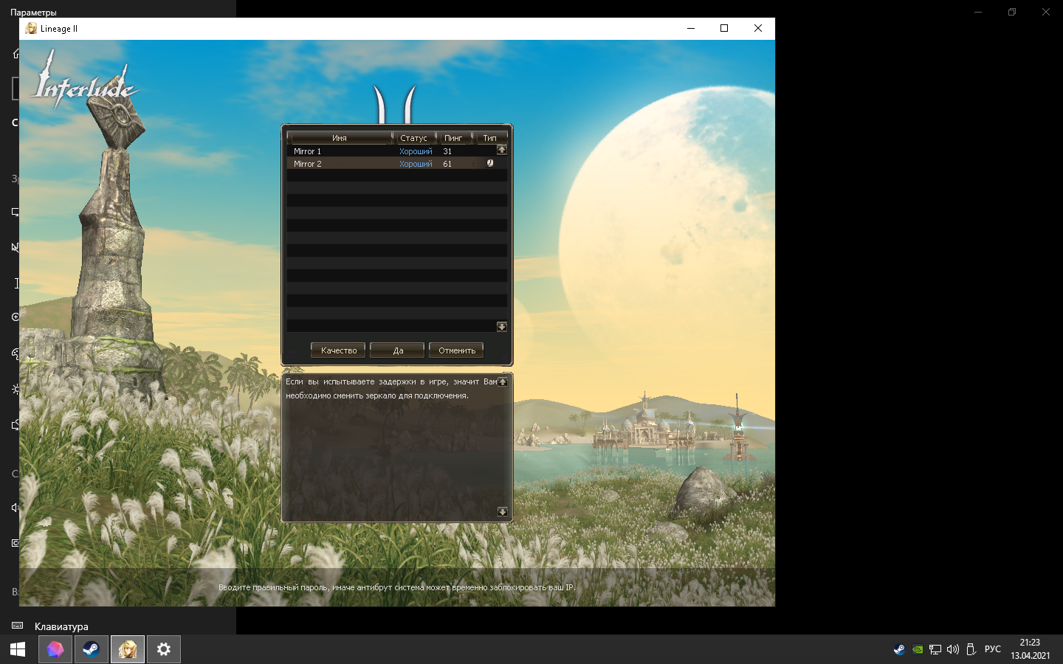Click the description panel scroll-down arrow
Image resolution: width=1063 pixels, height=664 pixels.
coord(503,512)
